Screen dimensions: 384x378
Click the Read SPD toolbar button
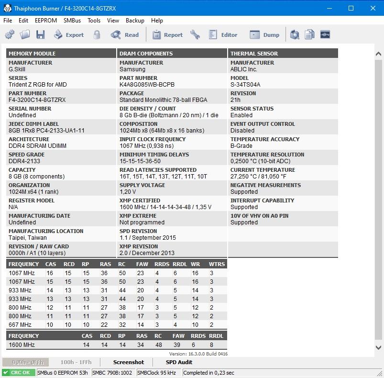coord(125,35)
